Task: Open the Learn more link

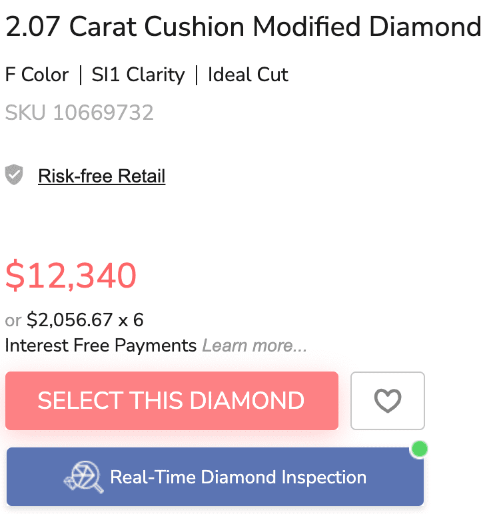Action: click(x=254, y=346)
